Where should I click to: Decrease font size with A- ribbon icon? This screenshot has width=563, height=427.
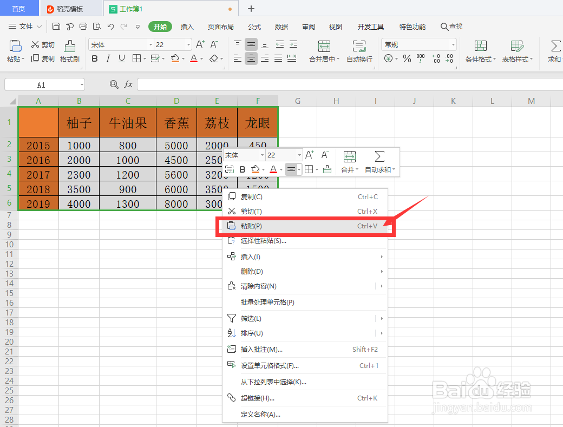pyautogui.click(x=214, y=44)
